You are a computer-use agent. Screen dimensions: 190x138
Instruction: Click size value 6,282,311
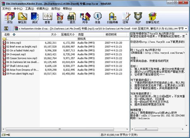(51, 43)
